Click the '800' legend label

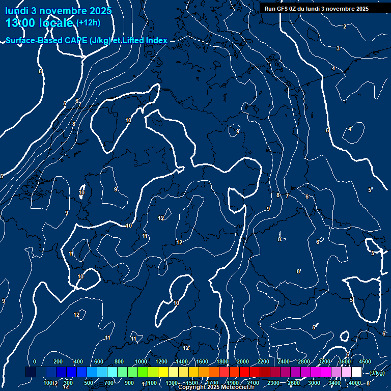(119, 361)
